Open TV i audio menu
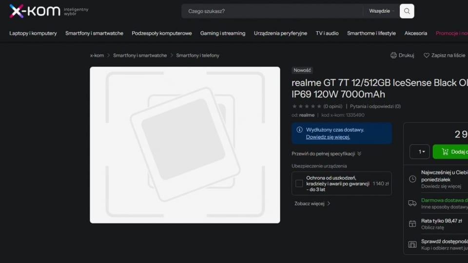The width and height of the screenshot is (468, 263). click(x=327, y=33)
